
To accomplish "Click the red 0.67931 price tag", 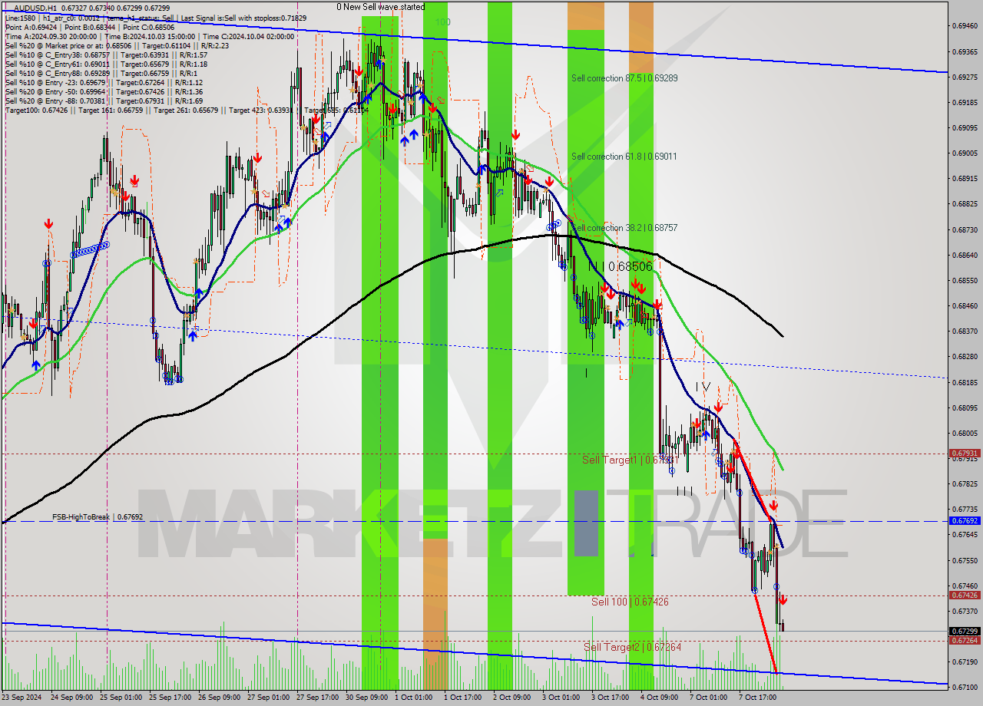I will 965,454.
